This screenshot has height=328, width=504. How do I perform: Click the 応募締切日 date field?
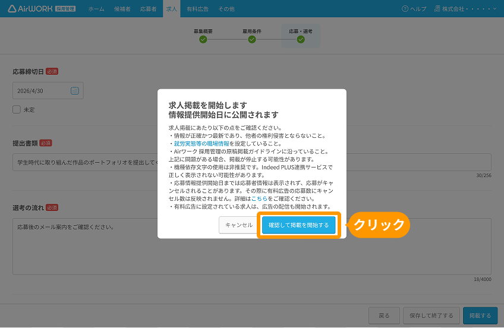click(x=48, y=90)
